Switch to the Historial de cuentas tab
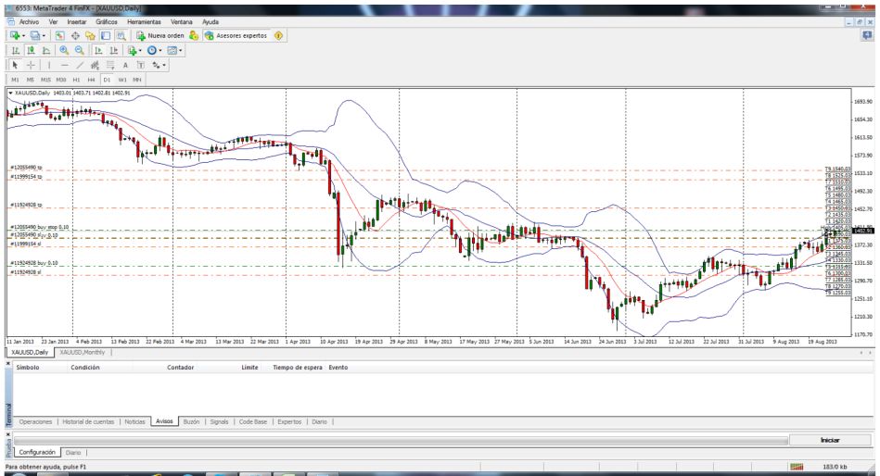The width and height of the screenshot is (880, 476). click(x=90, y=421)
